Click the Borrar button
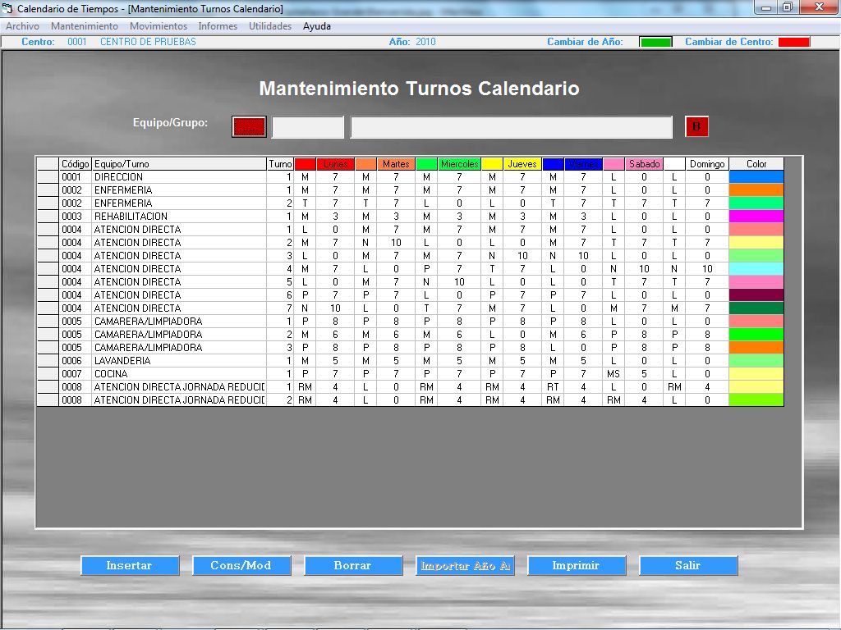Viewport: 841px width, 630px height. coord(353,565)
